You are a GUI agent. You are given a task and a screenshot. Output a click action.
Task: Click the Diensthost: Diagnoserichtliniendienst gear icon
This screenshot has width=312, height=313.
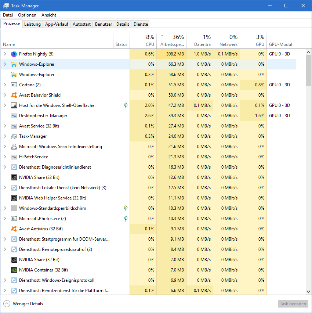click(x=14, y=167)
